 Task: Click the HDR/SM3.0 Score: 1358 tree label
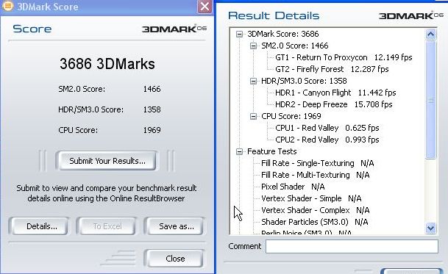coord(304,81)
